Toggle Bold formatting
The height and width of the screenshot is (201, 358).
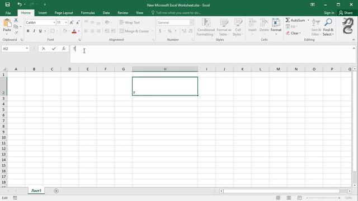point(28,31)
